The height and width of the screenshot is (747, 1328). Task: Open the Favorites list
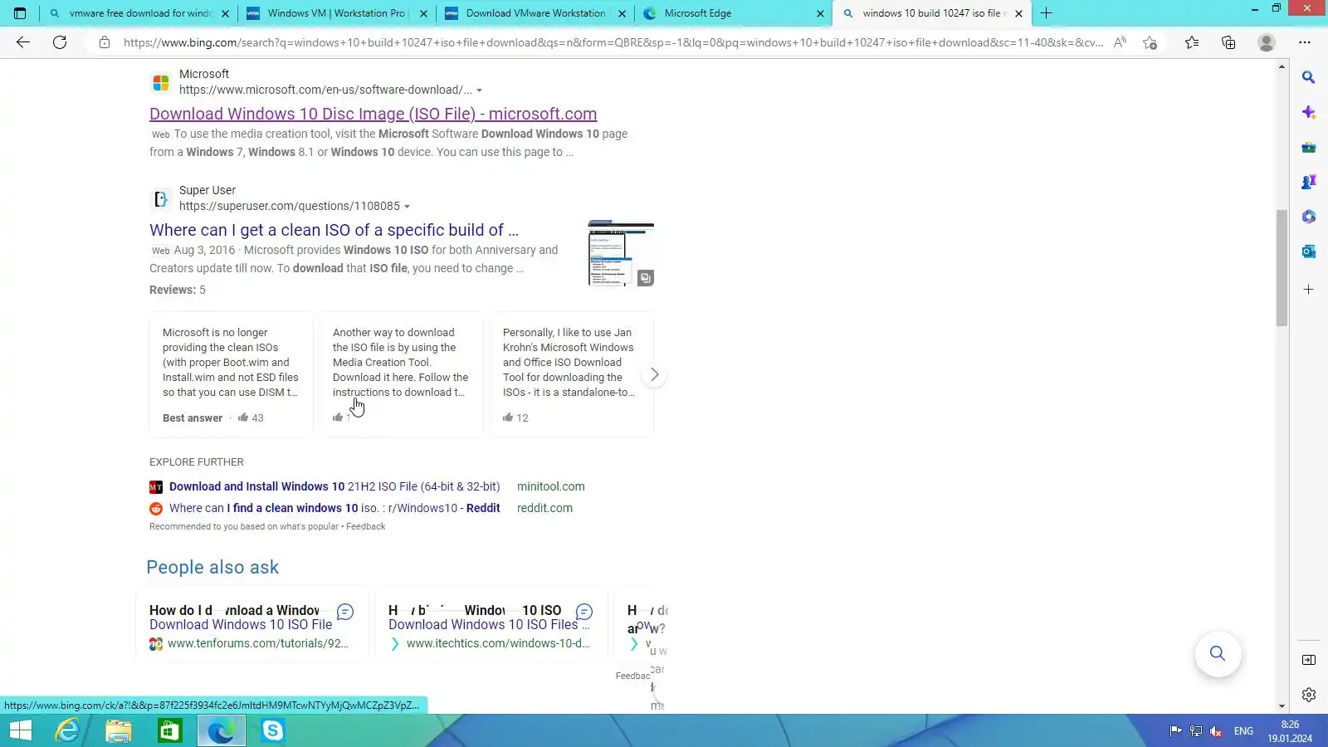pos(1192,42)
